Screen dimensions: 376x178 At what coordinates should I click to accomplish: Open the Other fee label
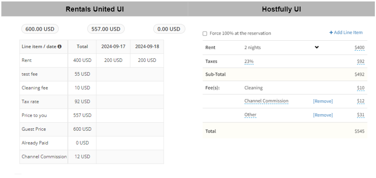[x=250, y=115]
